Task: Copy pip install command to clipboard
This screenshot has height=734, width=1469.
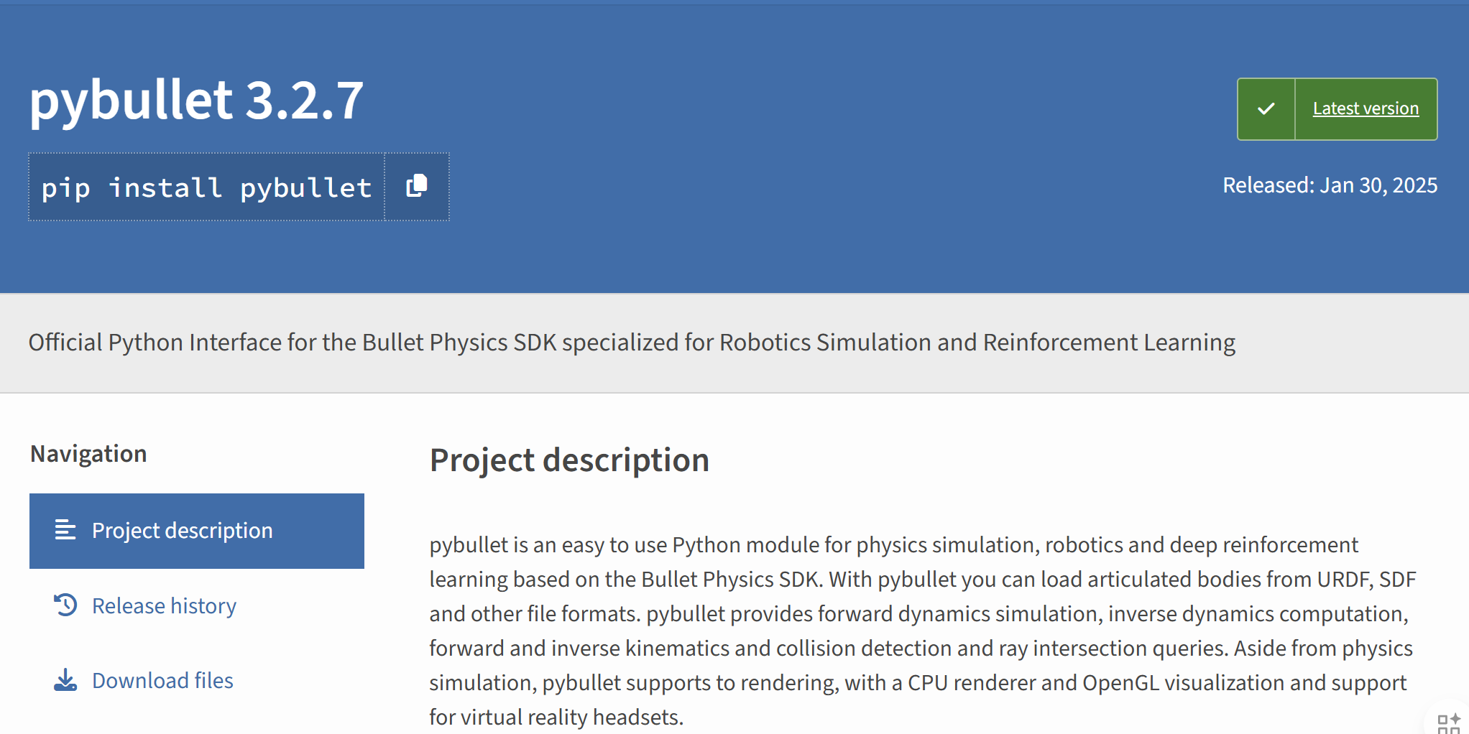Action: coord(417,187)
